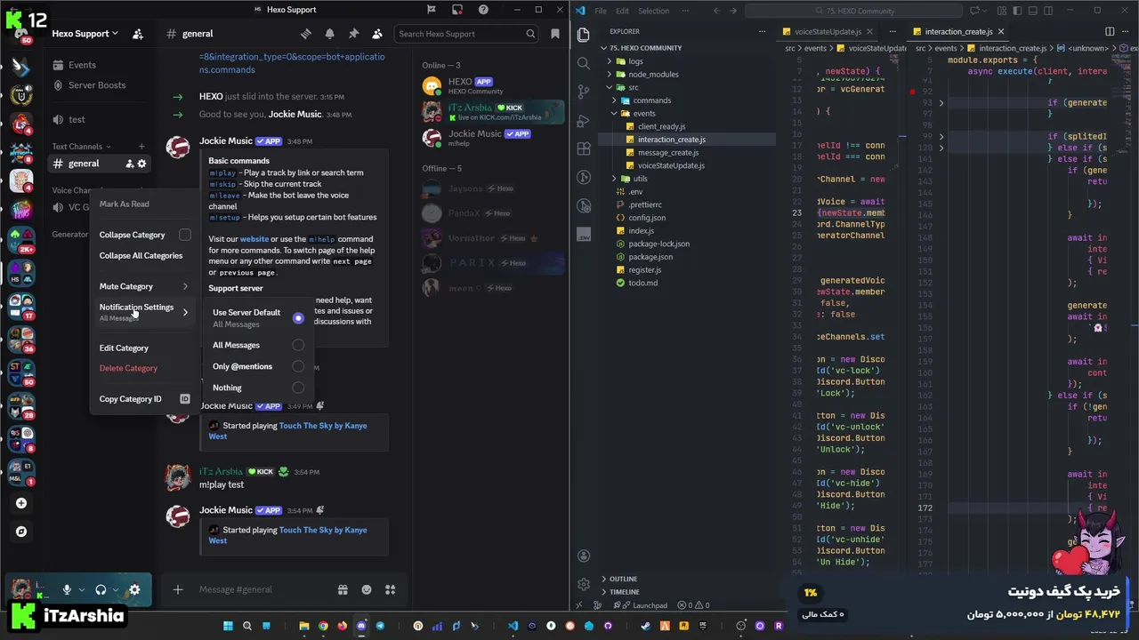Screen dimensions: 1139x640
Task: Open emoji picker in message bar
Action: pyautogui.click(x=367, y=589)
